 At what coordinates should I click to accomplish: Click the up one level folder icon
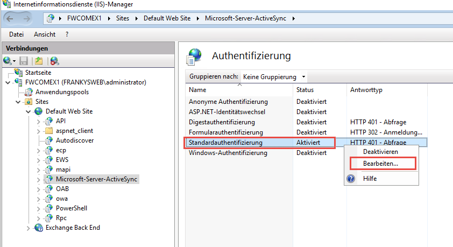(x=39, y=61)
